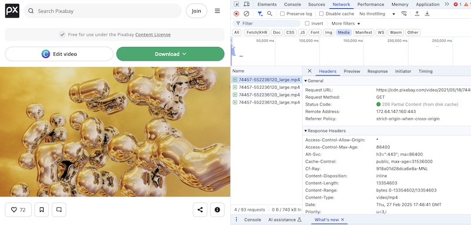Like the video with the heart button
The width and height of the screenshot is (471, 225).
18,210
